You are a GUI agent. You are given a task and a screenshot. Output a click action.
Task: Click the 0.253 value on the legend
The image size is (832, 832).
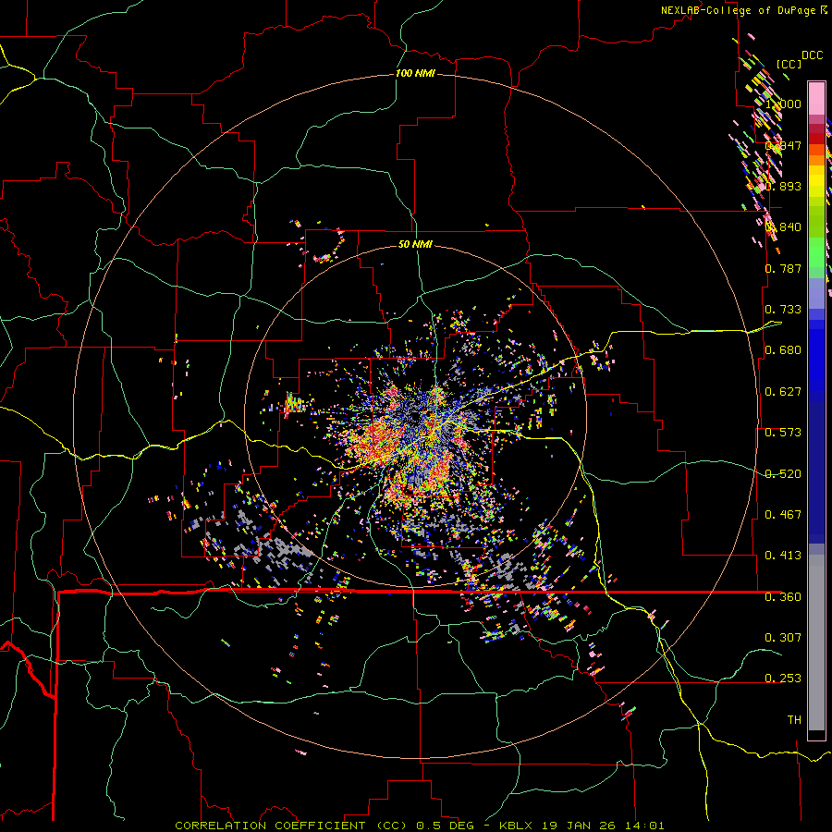click(x=783, y=679)
